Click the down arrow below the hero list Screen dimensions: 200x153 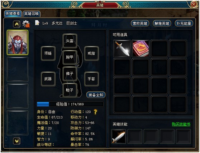[x=16, y=141]
